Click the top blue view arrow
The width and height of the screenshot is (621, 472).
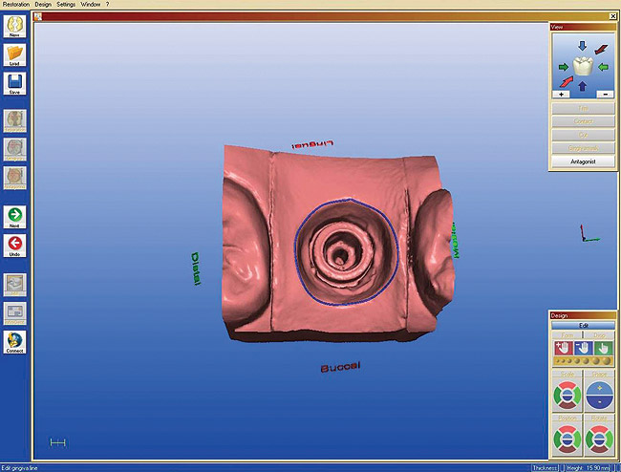tap(582, 45)
